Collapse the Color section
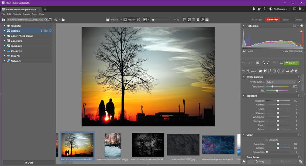 244,135
